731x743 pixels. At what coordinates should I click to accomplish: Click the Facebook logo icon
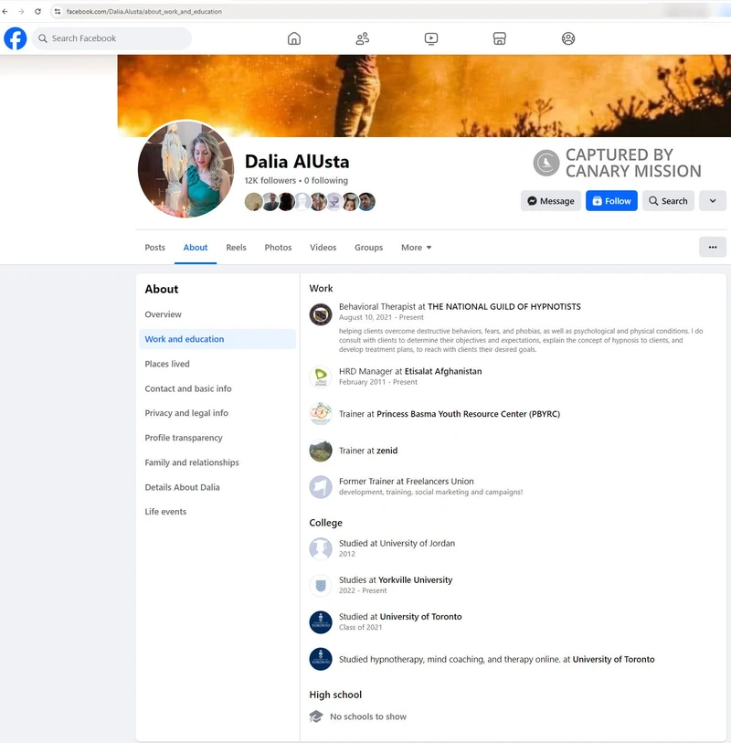[x=16, y=38]
